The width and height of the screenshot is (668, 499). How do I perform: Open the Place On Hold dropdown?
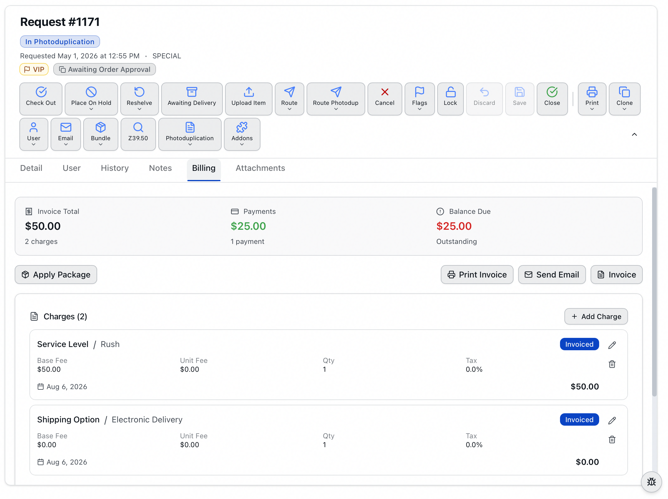pos(91,99)
